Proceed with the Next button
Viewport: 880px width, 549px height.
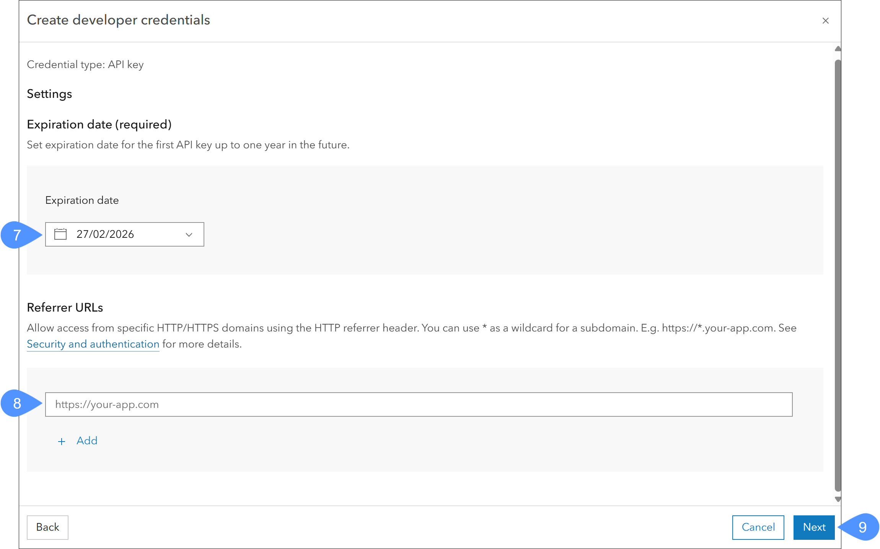[814, 527]
